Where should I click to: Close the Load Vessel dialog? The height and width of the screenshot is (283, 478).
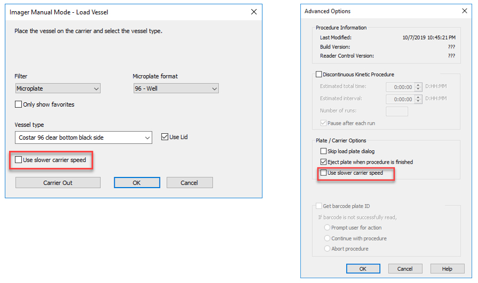[252, 12]
